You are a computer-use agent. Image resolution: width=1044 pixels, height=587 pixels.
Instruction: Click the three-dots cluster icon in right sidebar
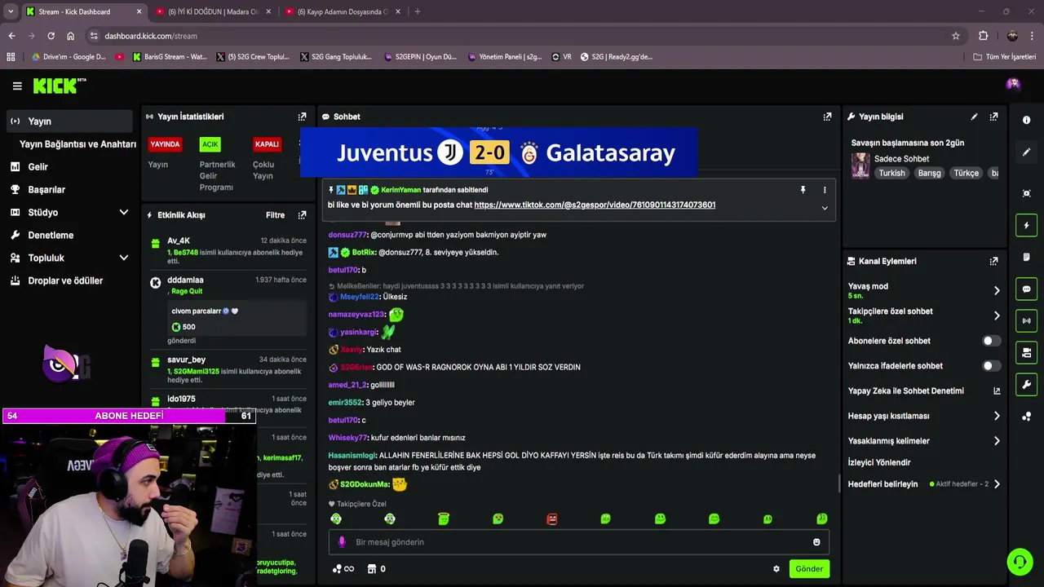pyautogui.click(x=1026, y=416)
